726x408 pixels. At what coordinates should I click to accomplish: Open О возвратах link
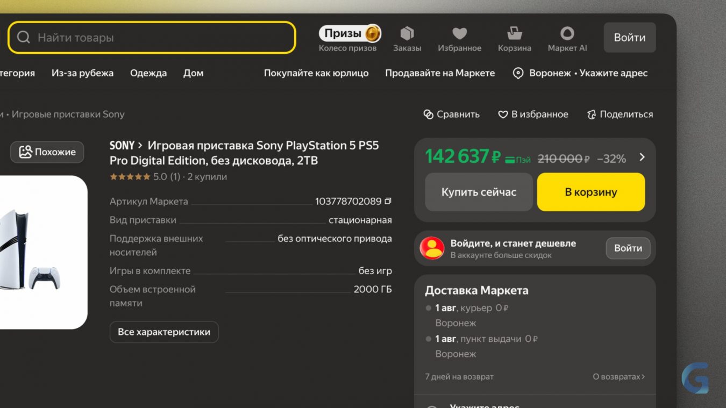(619, 377)
